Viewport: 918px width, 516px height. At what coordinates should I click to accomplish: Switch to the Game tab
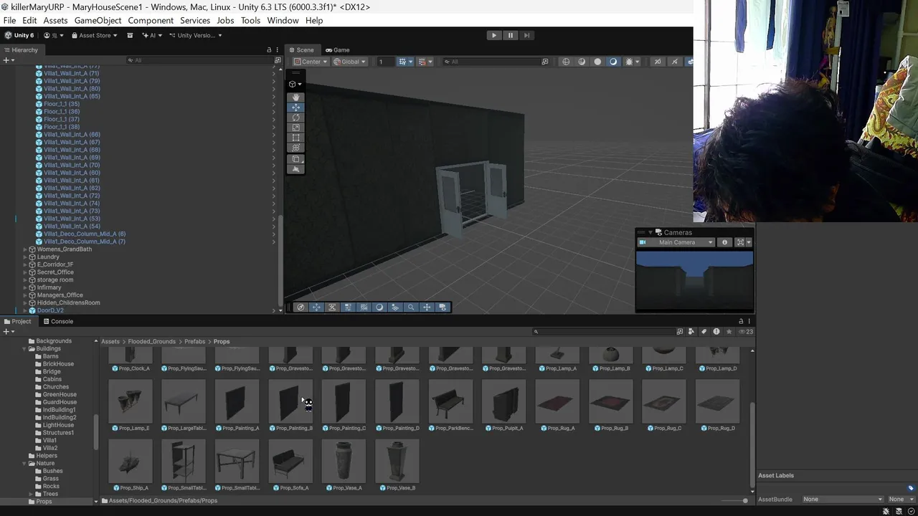(x=337, y=50)
